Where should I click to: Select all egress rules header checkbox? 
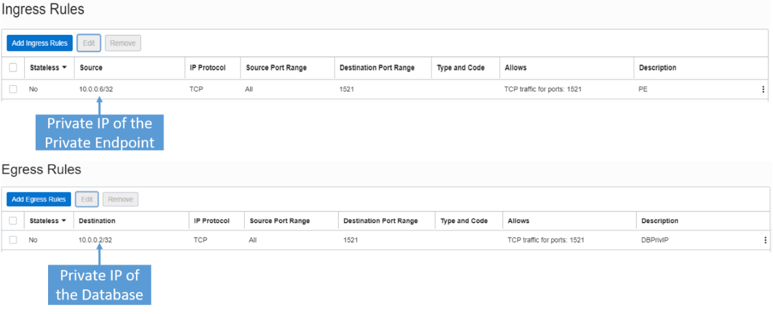coord(13,221)
